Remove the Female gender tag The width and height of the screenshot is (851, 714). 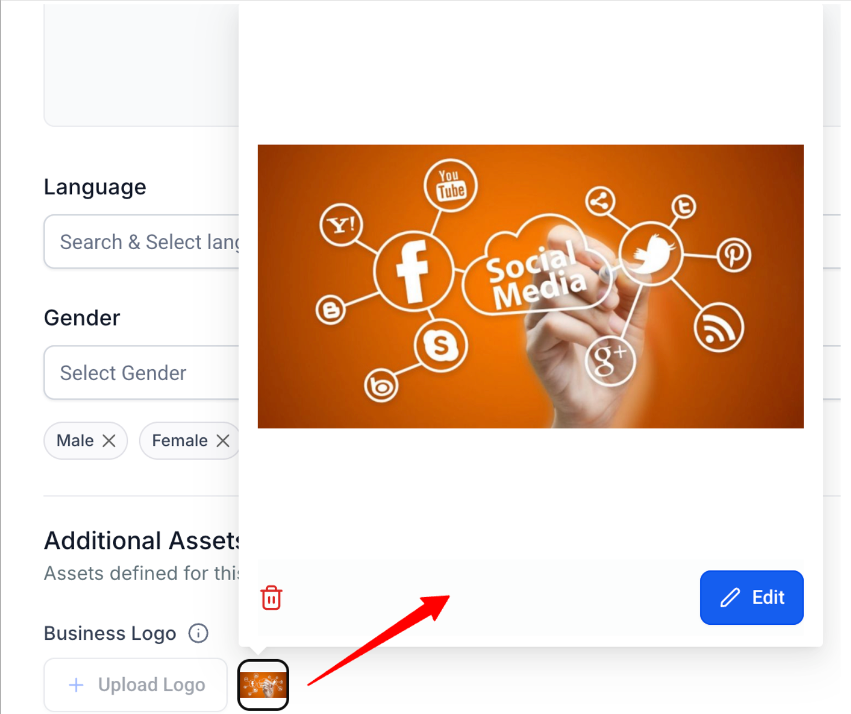click(x=223, y=441)
